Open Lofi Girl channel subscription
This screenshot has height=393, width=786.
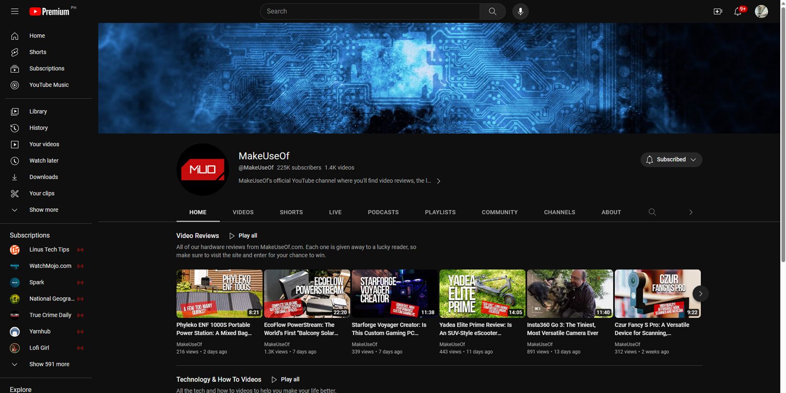(x=48, y=348)
